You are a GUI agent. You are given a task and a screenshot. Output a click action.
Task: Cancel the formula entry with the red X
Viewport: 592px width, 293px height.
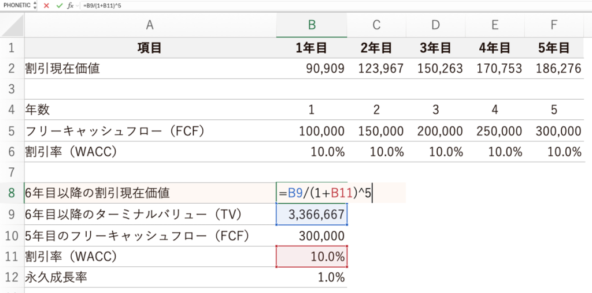47,5
